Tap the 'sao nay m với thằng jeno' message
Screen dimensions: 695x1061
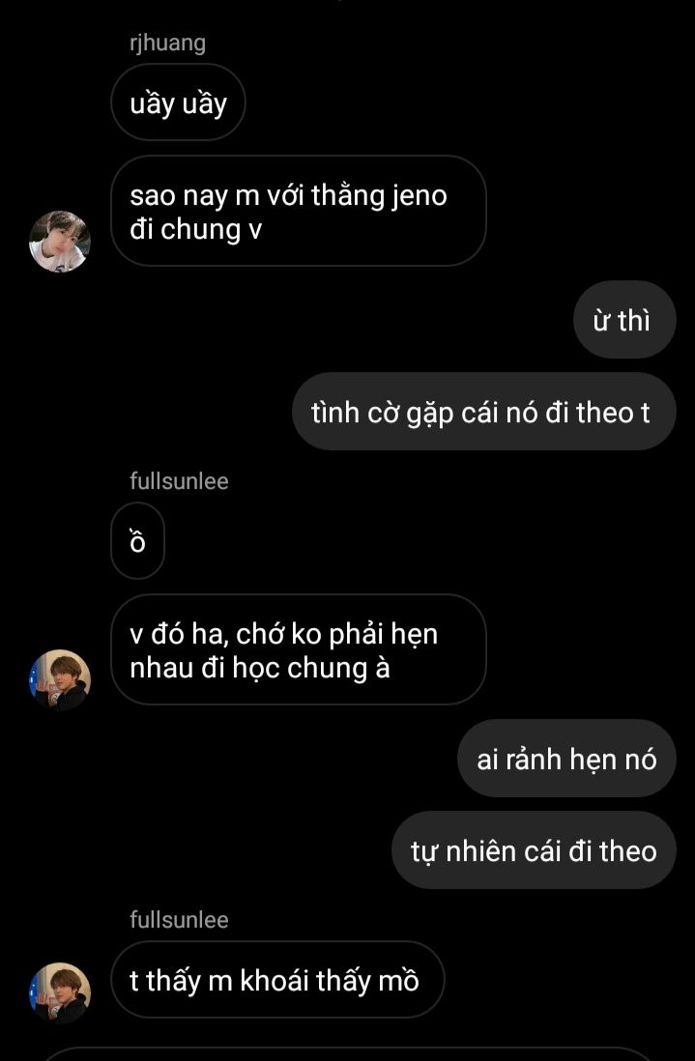299,211
